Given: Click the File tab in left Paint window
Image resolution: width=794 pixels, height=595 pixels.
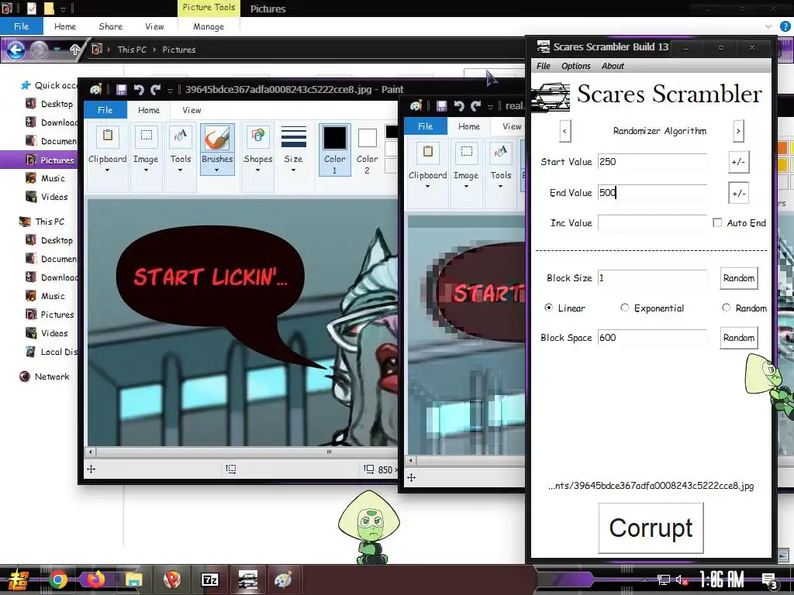Looking at the screenshot, I should [105, 110].
